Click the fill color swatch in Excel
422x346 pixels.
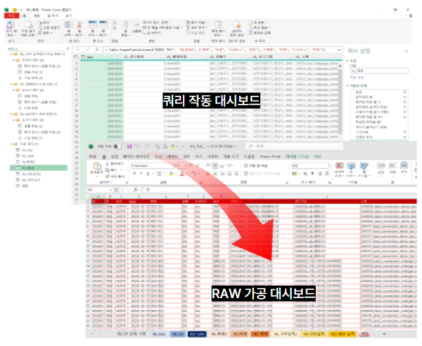click(171, 174)
